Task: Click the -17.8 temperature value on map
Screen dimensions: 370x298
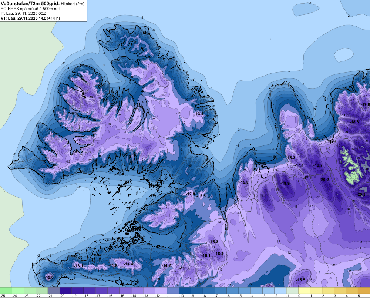Action: pos(366,104)
